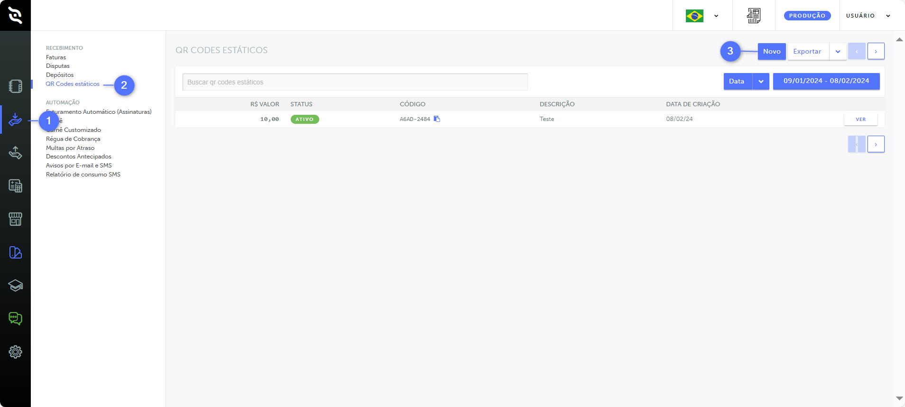Copy the code A6AD-2484 with copy icon
The height and width of the screenshot is (407, 905).
tap(437, 119)
